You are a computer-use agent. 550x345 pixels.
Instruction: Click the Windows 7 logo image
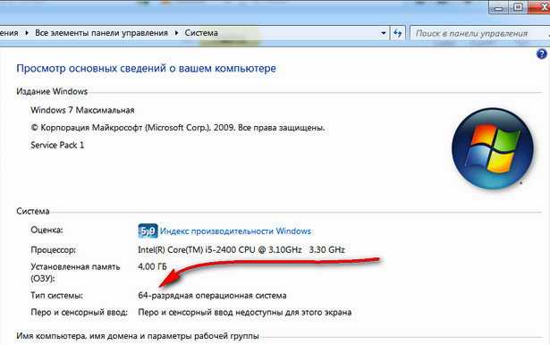[493, 148]
